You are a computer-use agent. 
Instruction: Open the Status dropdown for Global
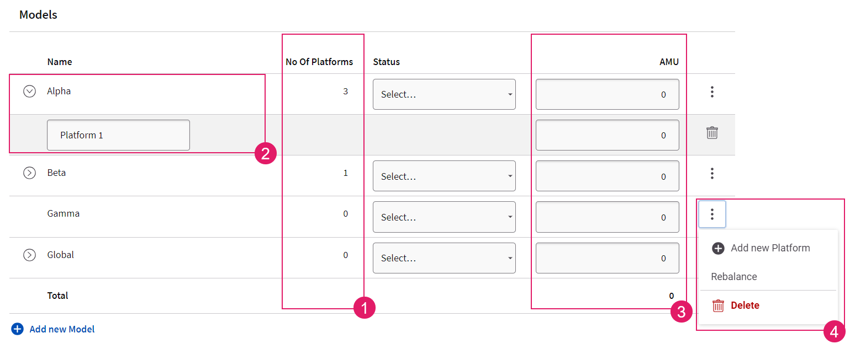pos(444,258)
